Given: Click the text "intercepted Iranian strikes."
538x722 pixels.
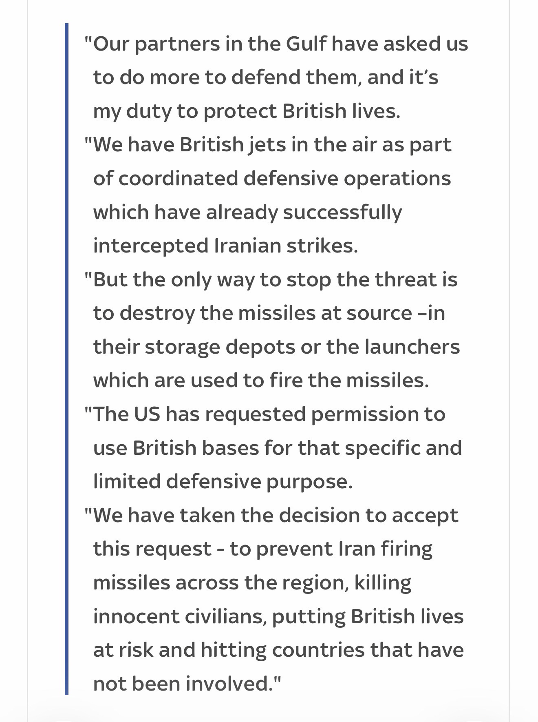Looking at the screenshot, I should [225, 246].
